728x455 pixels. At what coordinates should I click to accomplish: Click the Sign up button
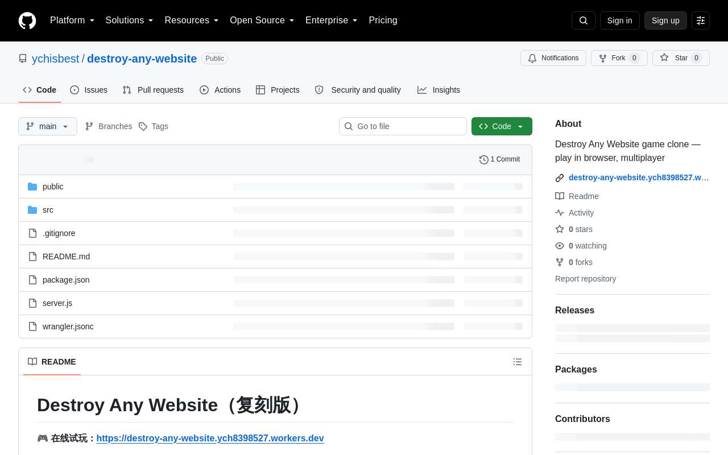click(665, 20)
